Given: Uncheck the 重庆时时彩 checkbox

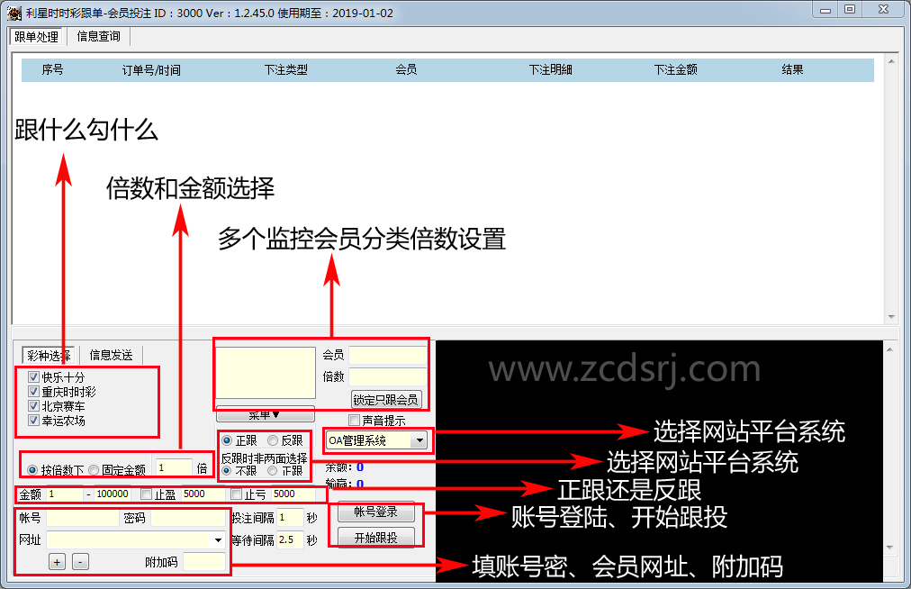Looking at the screenshot, I should click(x=34, y=393).
